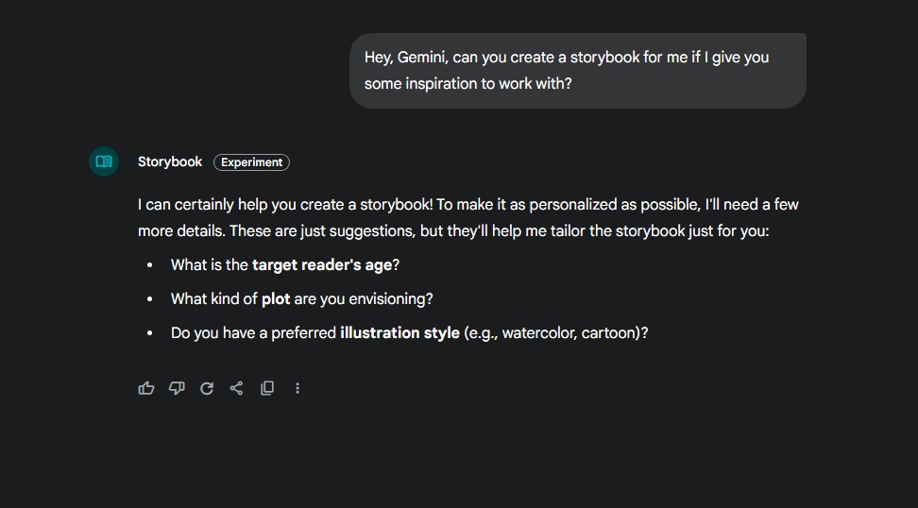Click the bold word "plot"

276,299
